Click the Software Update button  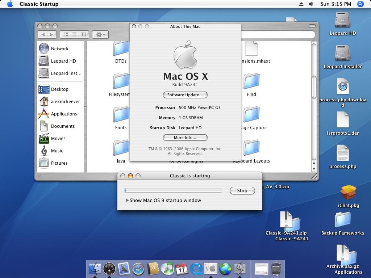(x=185, y=95)
